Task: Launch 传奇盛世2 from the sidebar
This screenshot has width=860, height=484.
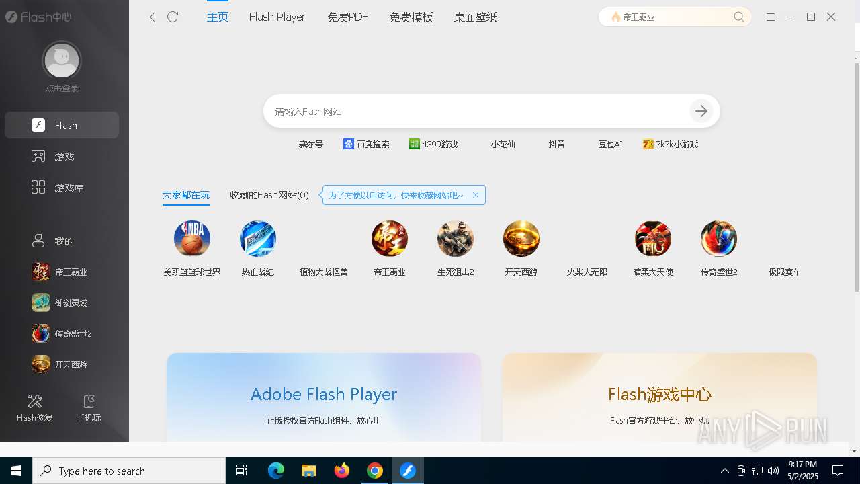Action: [x=62, y=333]
